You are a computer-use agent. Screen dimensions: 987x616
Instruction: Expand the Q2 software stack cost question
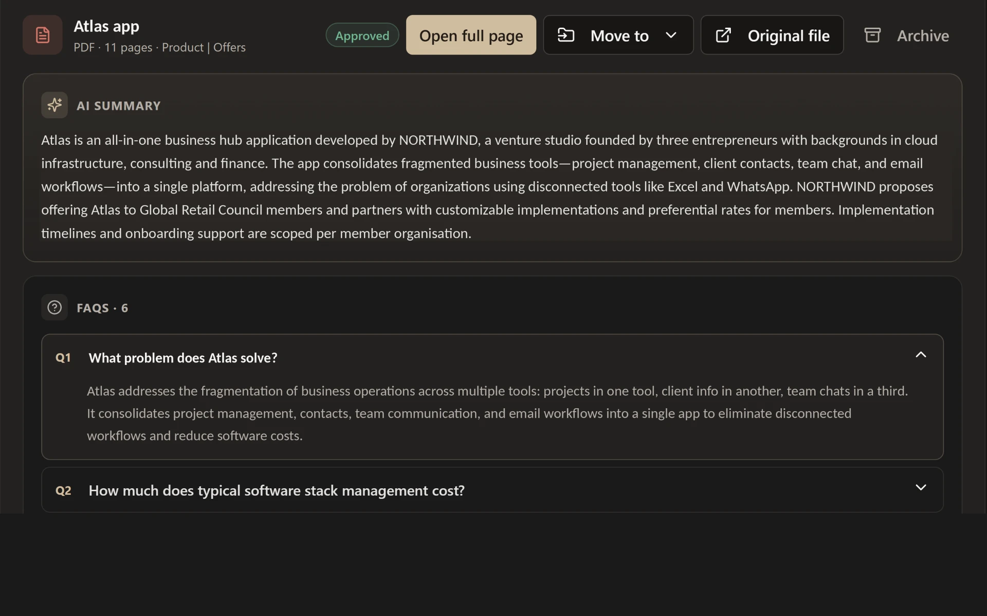(492, 490)
